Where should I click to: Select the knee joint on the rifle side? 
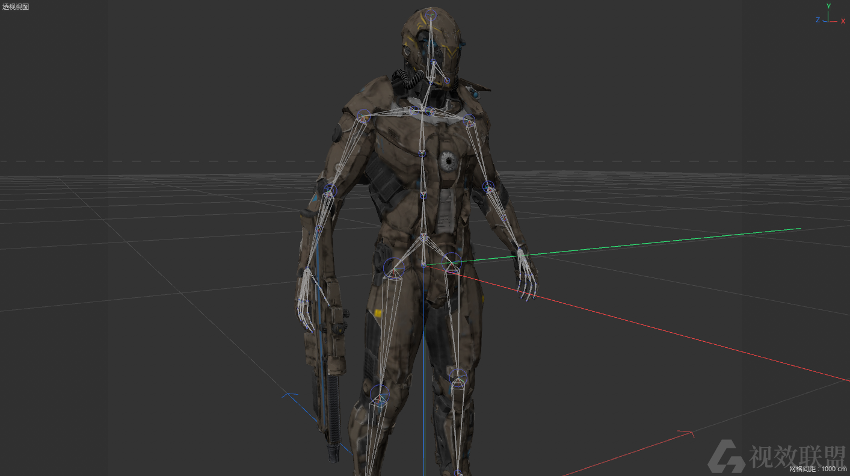pyautogui.click(x=379, y=395)
